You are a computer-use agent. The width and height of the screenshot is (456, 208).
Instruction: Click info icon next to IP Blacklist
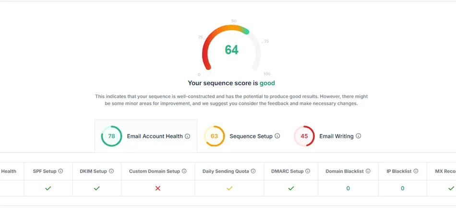416,171
